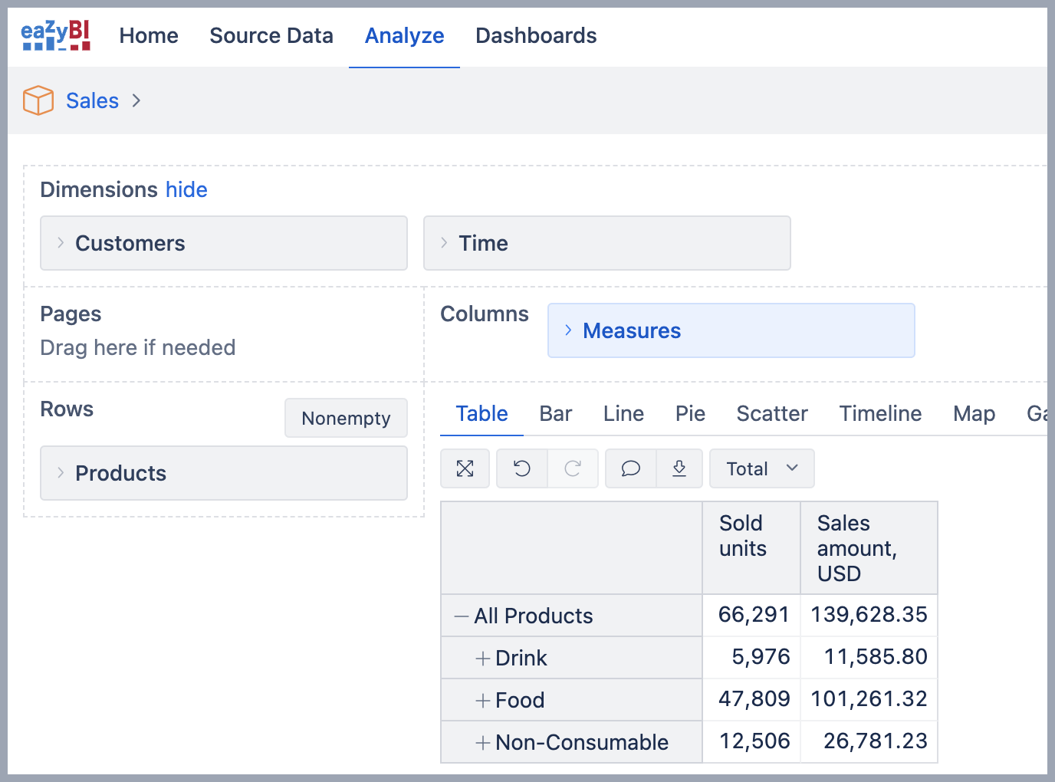This screenshot has width=1055, height=782.
Task: Switch to the Pie chart tab
Action: tap(690, 413)
